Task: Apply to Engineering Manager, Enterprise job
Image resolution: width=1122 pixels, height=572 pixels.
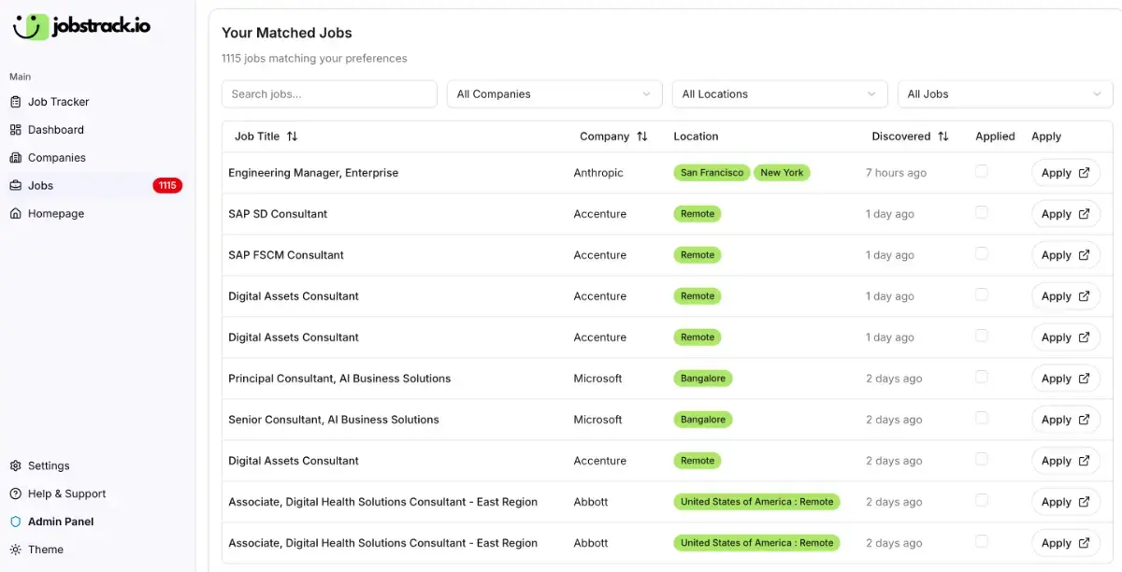Action: 1066,173
